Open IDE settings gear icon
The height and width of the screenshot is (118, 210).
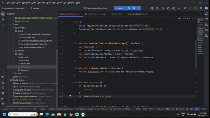pos(201,8)
